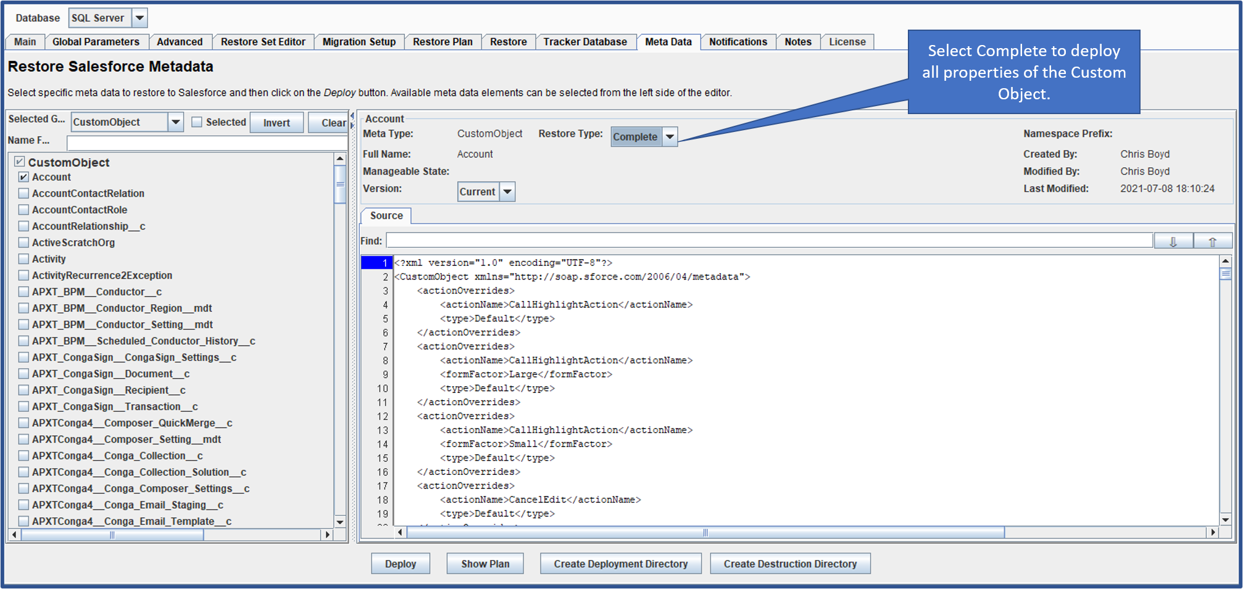Click the source horizontal scrollbar thumb
Image resolution: width=1243 pixels, height=589 pixels.
pyautogui.click(x=705, y=532)
